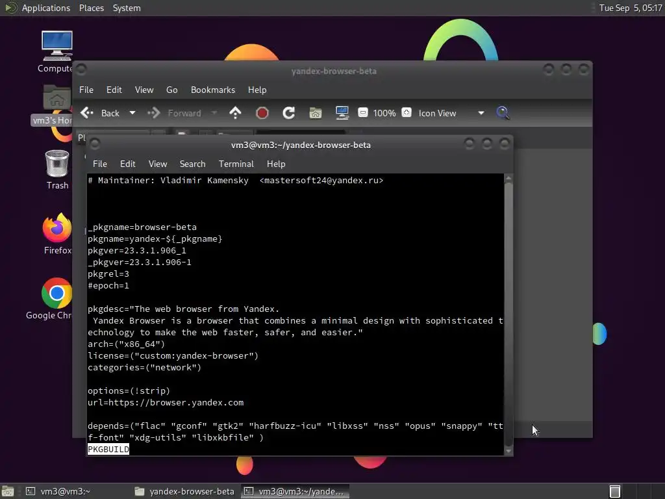Click the Computer toolbar icon
Screen dimensions: 665x499
click(342, 112)
